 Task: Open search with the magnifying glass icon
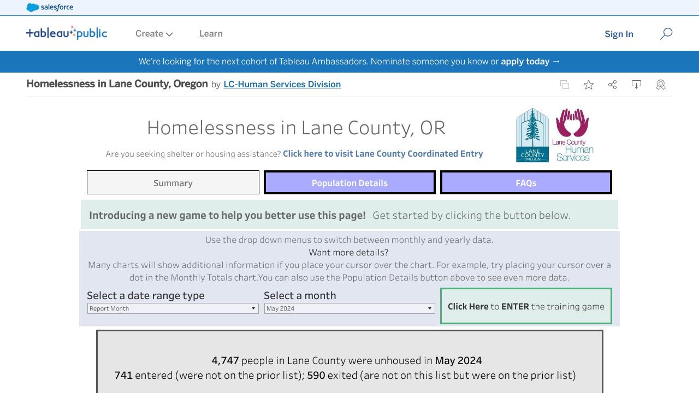click(666, 34)
